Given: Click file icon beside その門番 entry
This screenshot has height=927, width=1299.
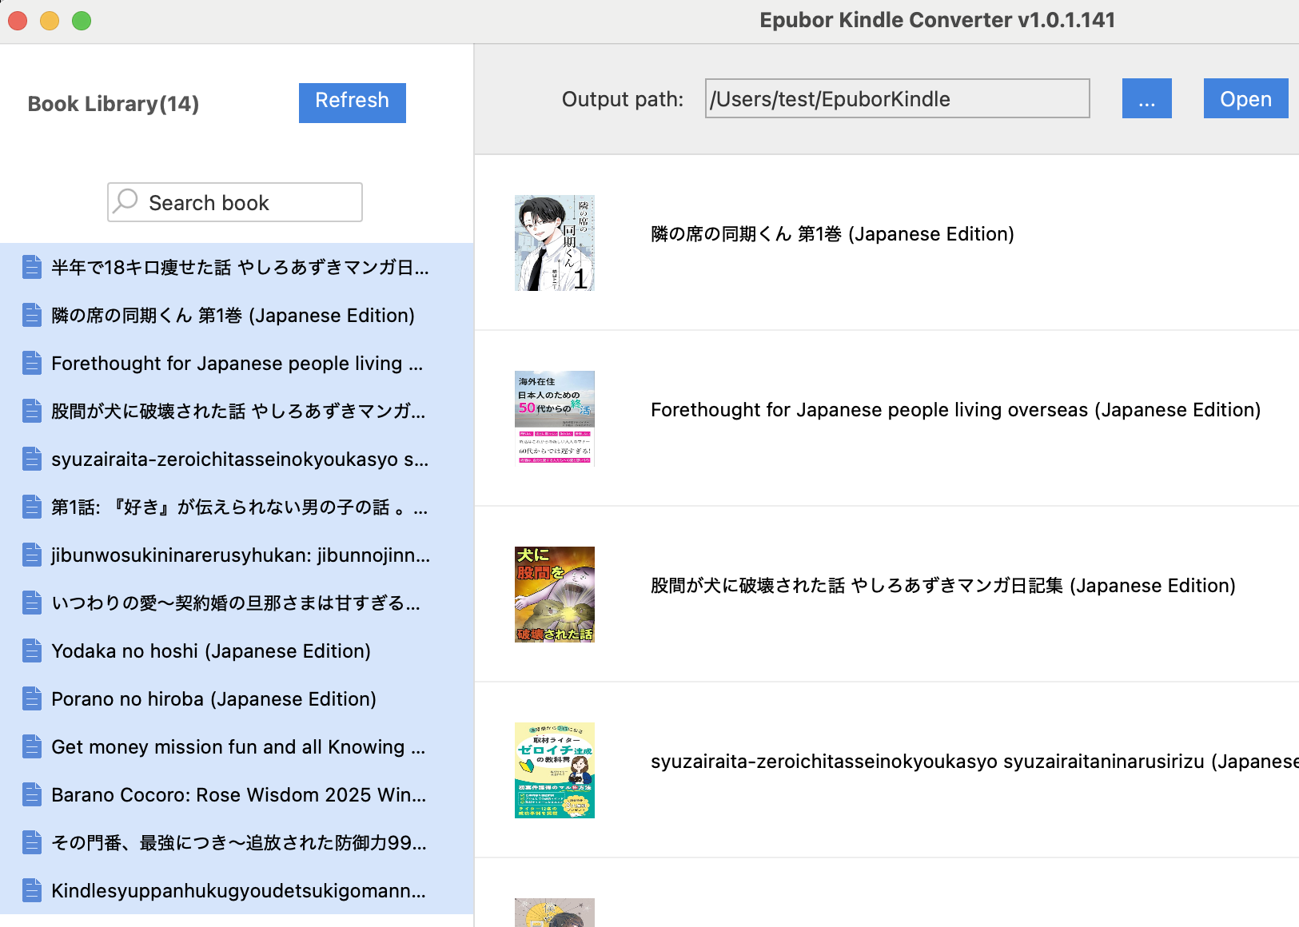Looking at the screenshot, I should (32, 842).
